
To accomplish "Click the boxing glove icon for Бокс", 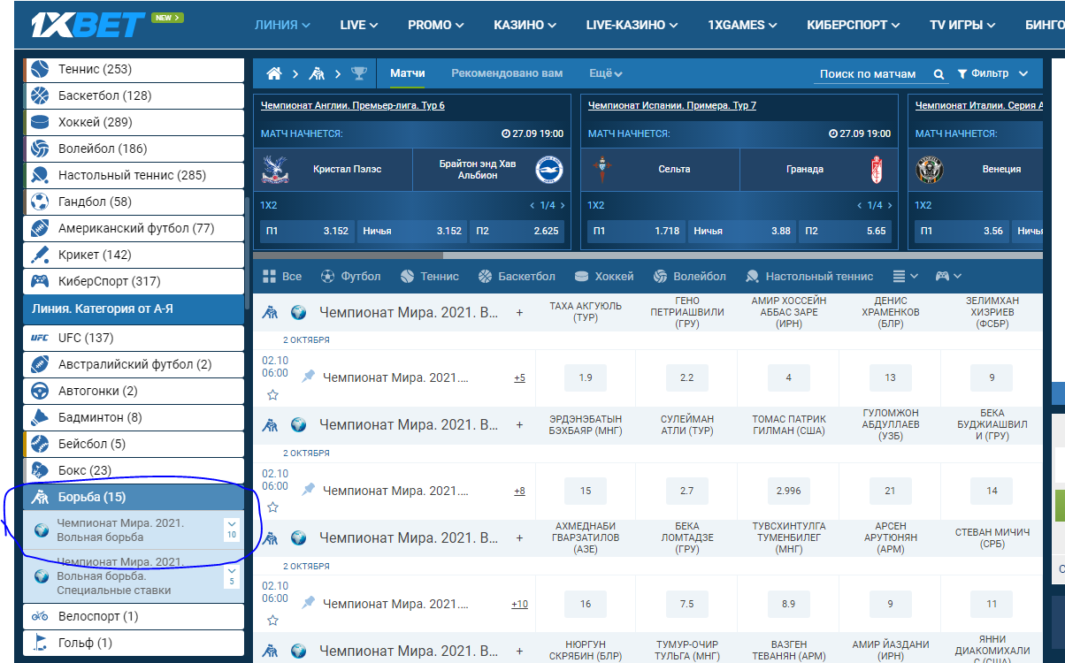I will (40, 470).
